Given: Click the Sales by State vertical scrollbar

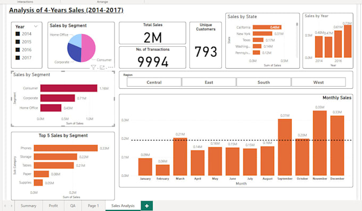Looking at the screenshot, I should tap(297, 40).
